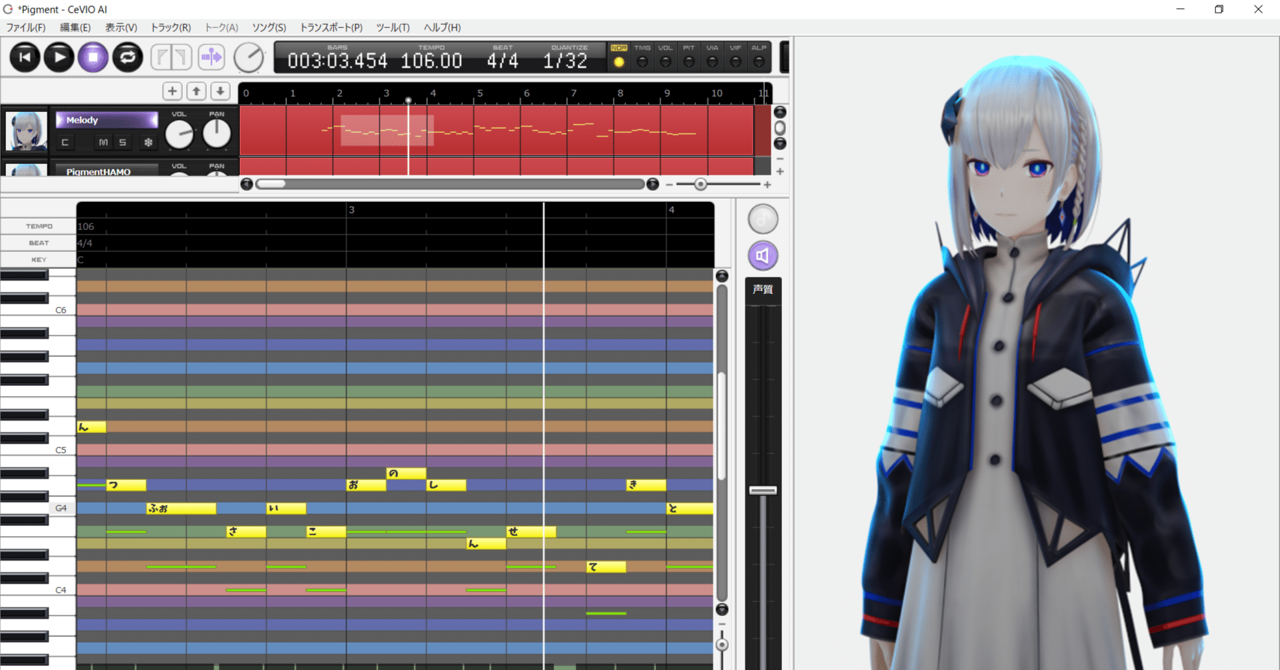This screenshot has height=670, width=1280.
Task: Click the KEY row label
Action: (39, 259)
